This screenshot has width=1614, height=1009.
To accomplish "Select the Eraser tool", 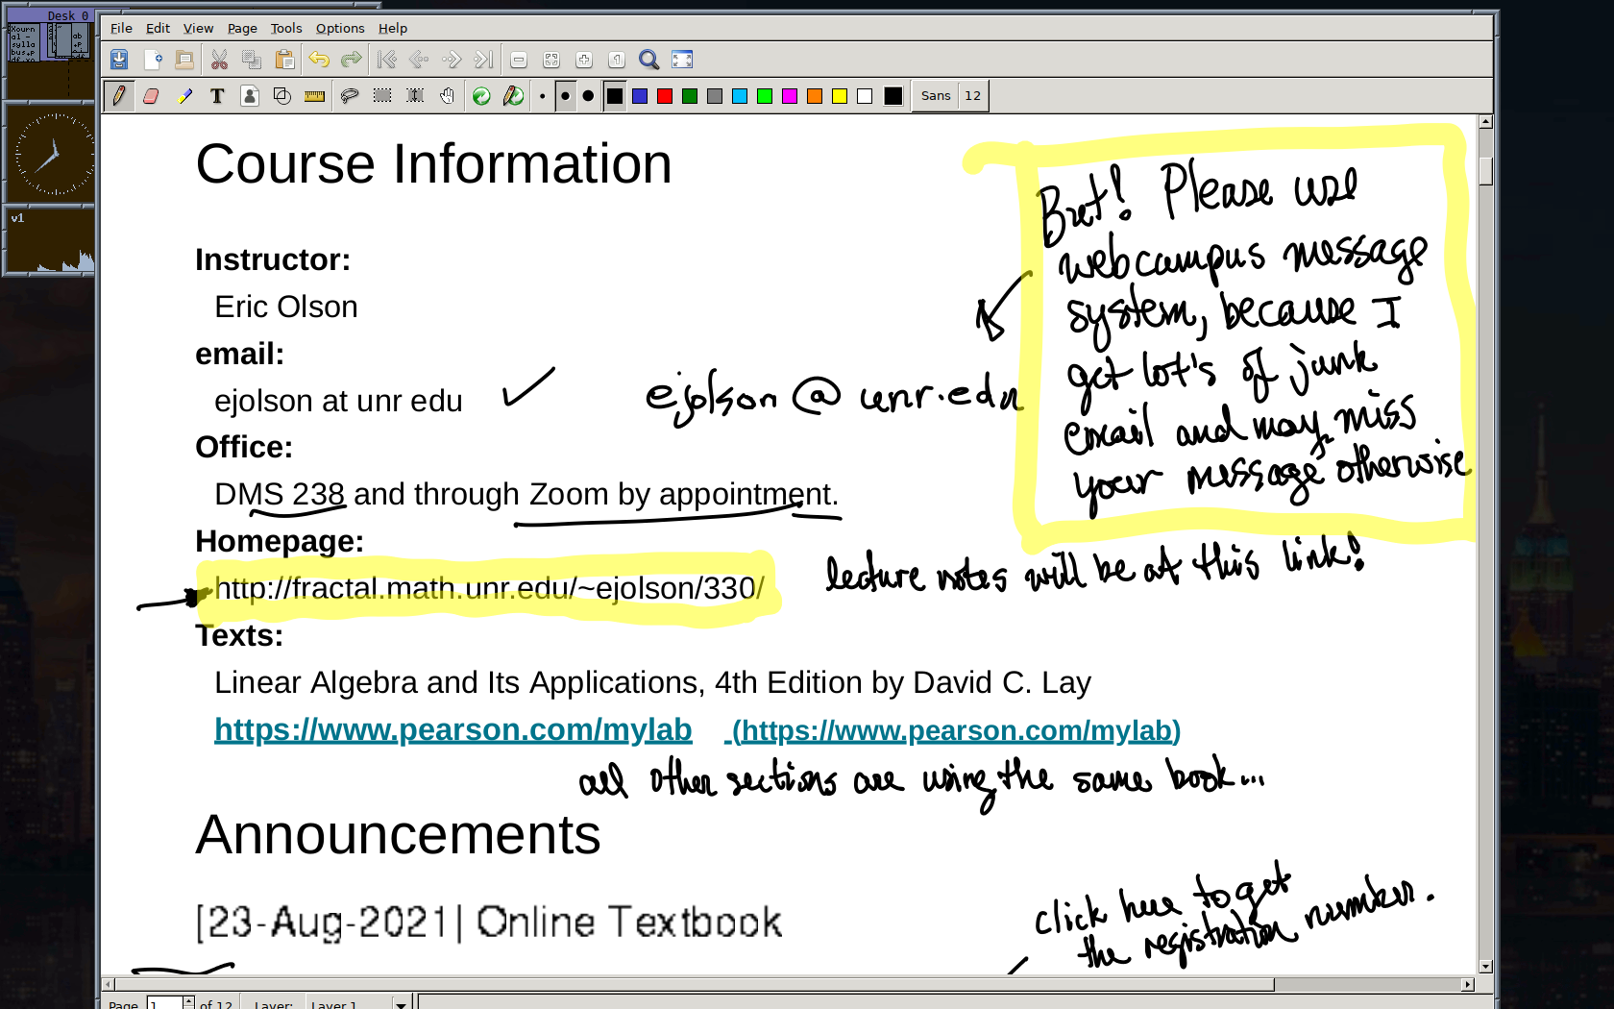I will (151, 96).
